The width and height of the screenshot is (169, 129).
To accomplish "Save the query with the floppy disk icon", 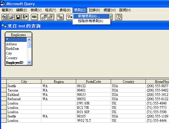I will tap(18, 17).
